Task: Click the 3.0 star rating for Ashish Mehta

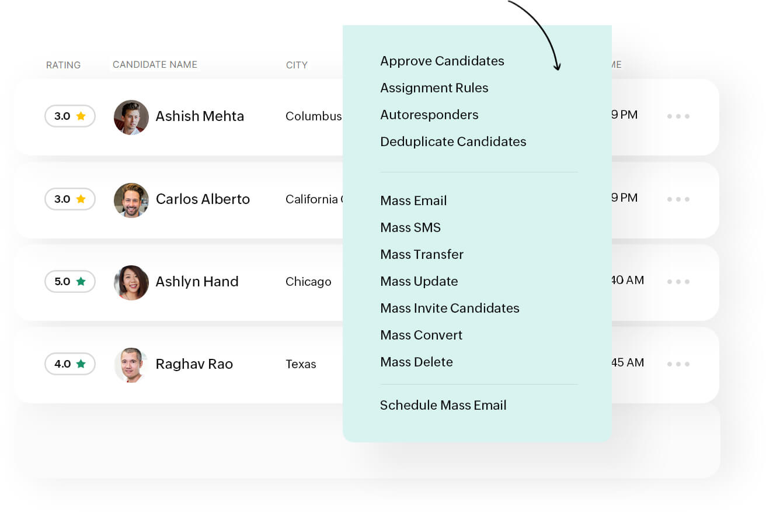Action: (70, 116)
